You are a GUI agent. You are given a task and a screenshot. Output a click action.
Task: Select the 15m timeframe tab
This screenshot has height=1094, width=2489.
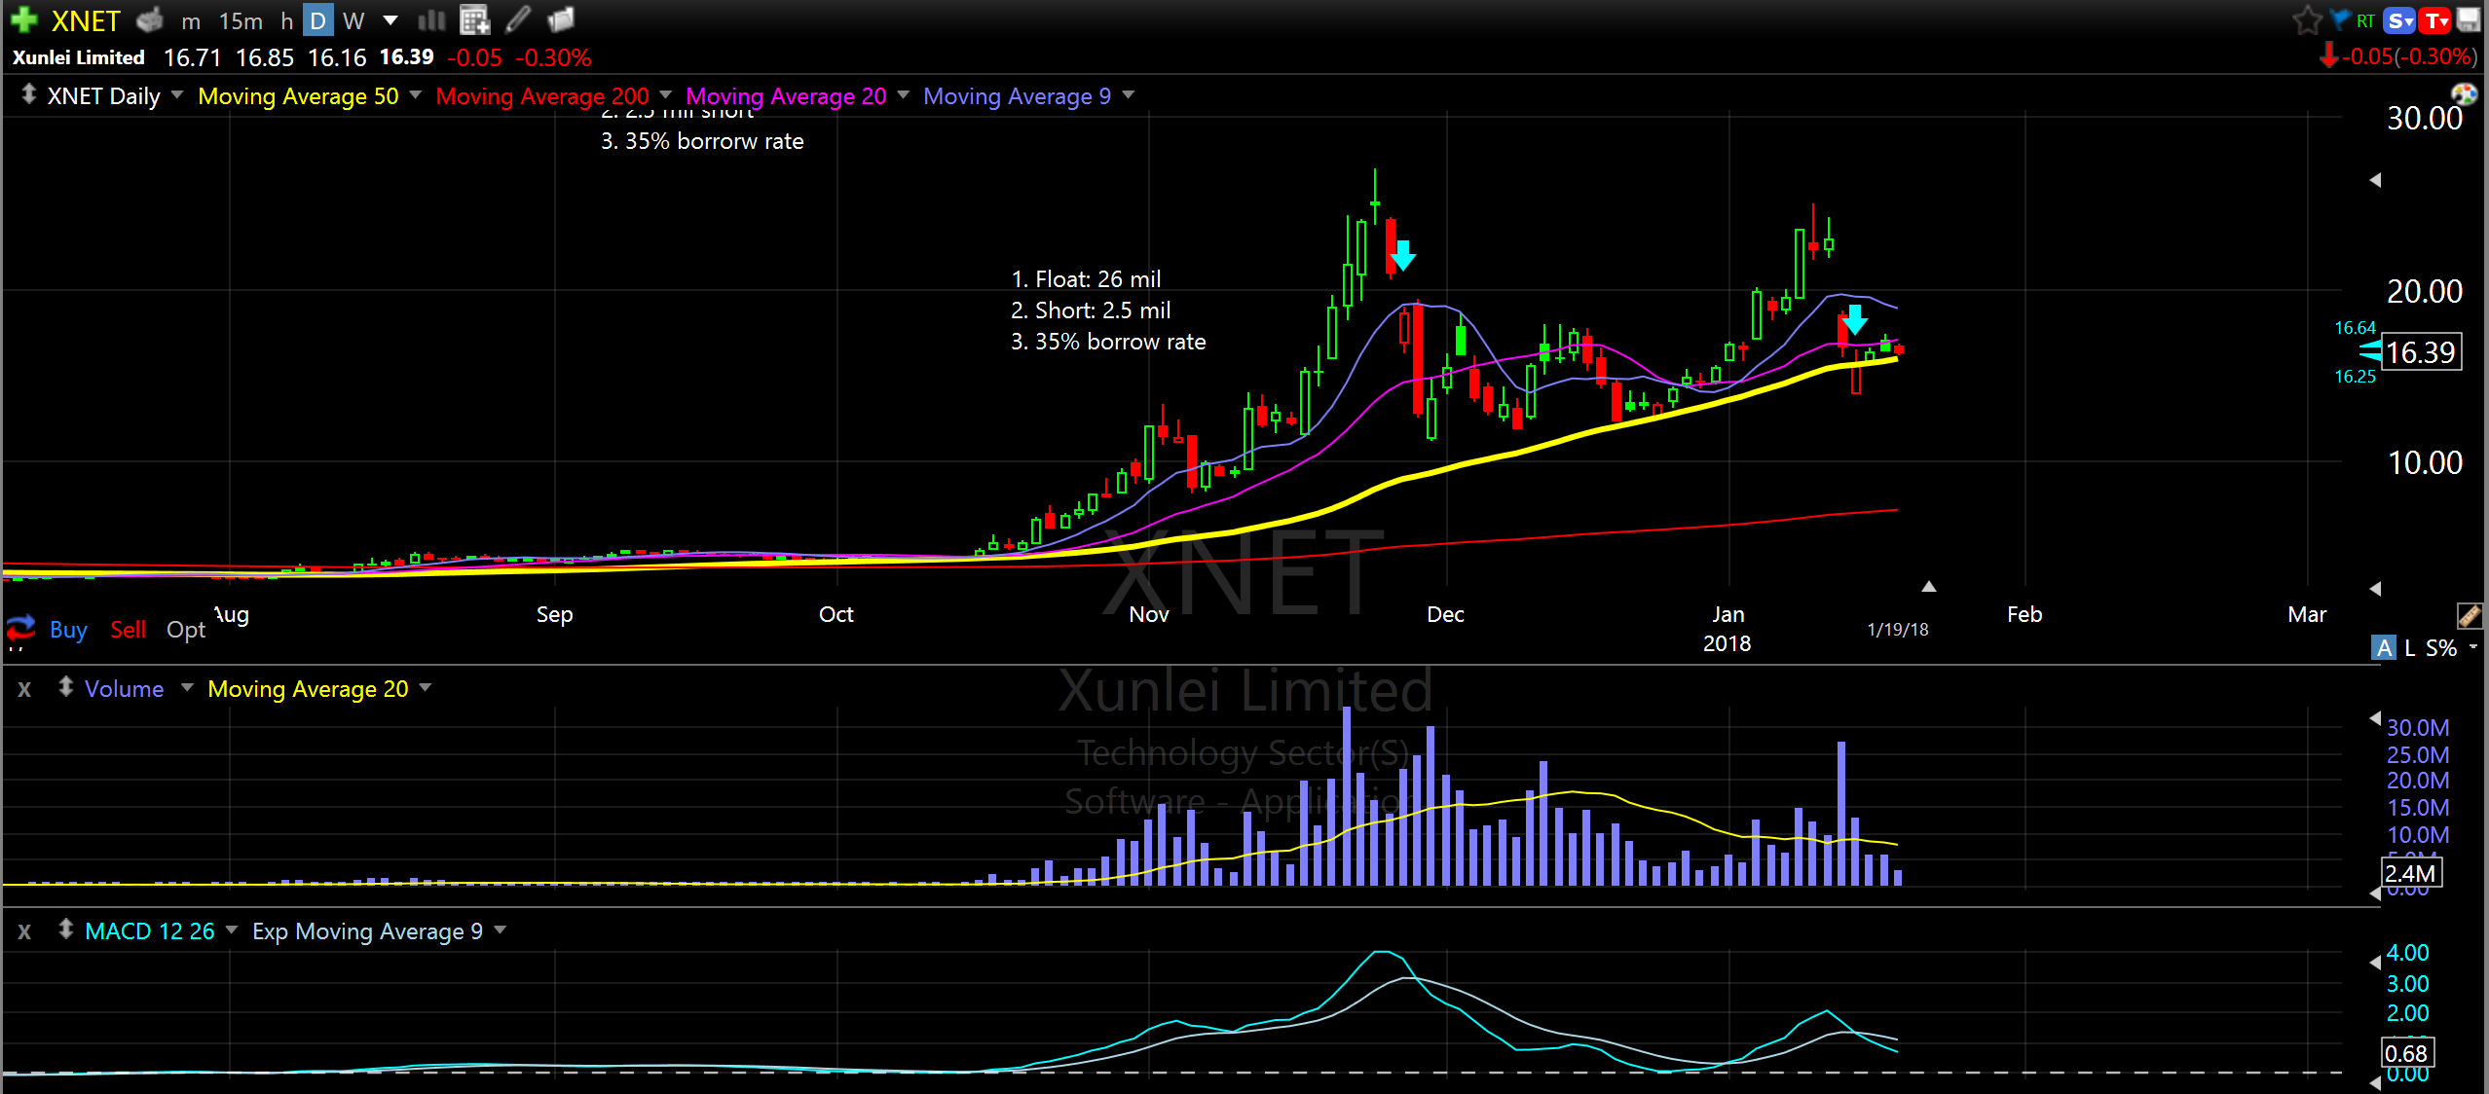(241, 20)
